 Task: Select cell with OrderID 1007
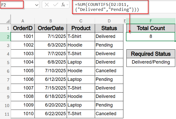coord(23,88)
